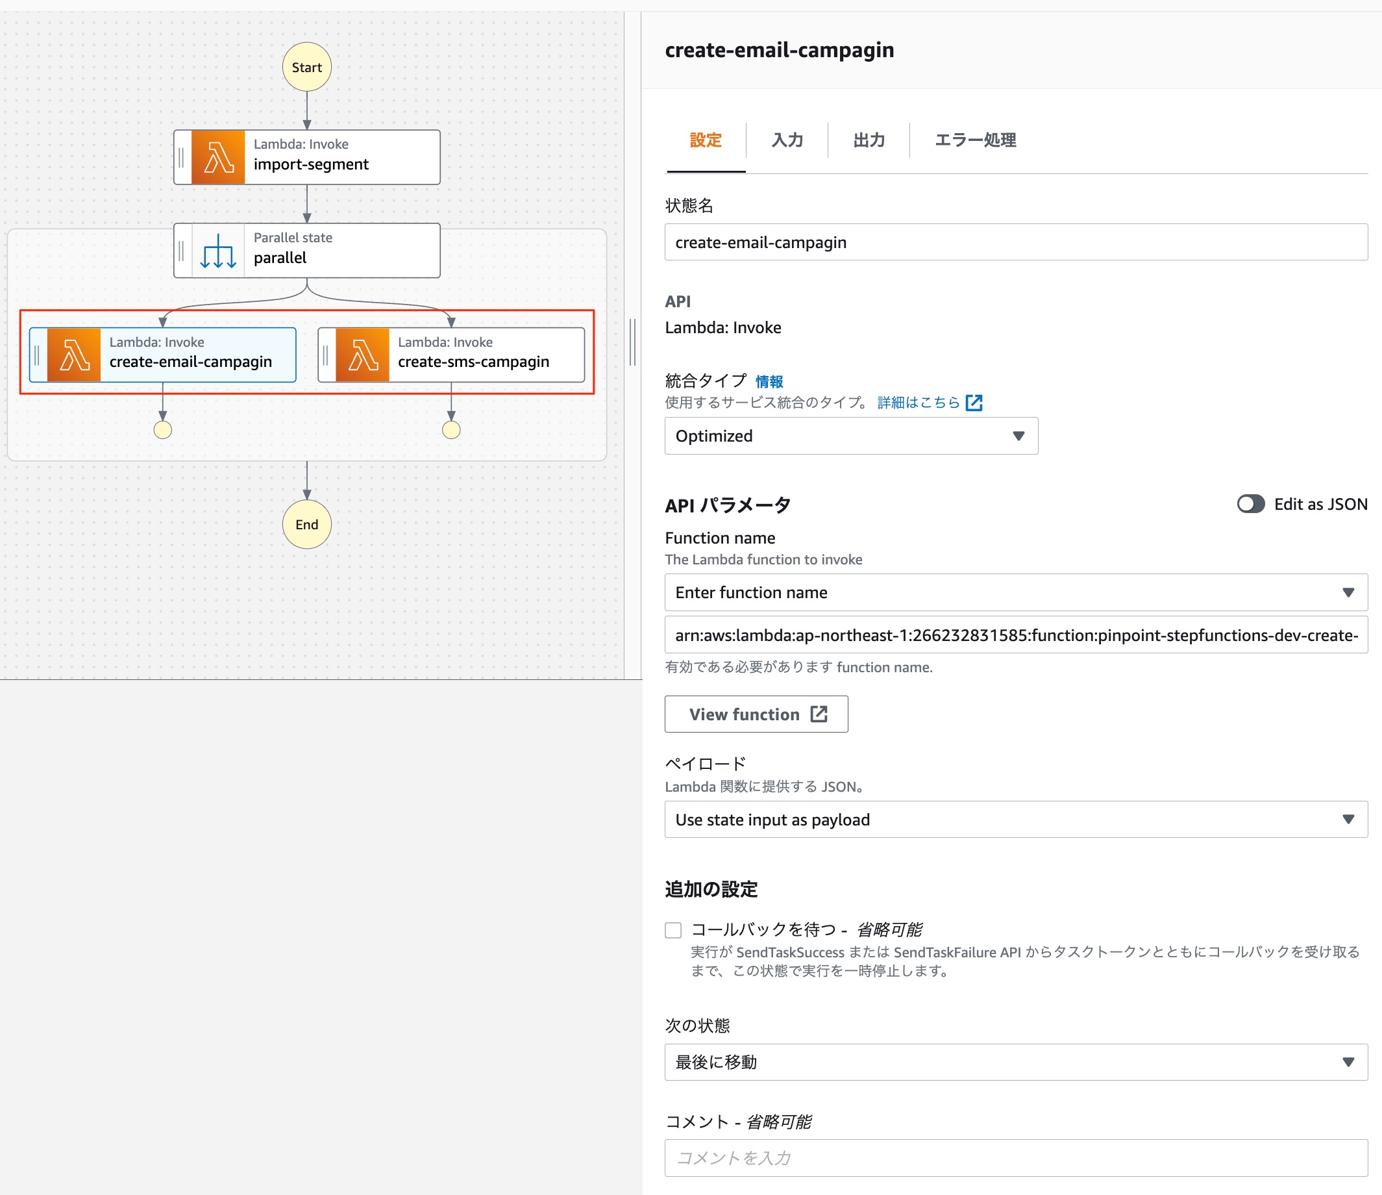
Task: Click the Lambda: Invoke API value
Action: [x=723, y=327]
